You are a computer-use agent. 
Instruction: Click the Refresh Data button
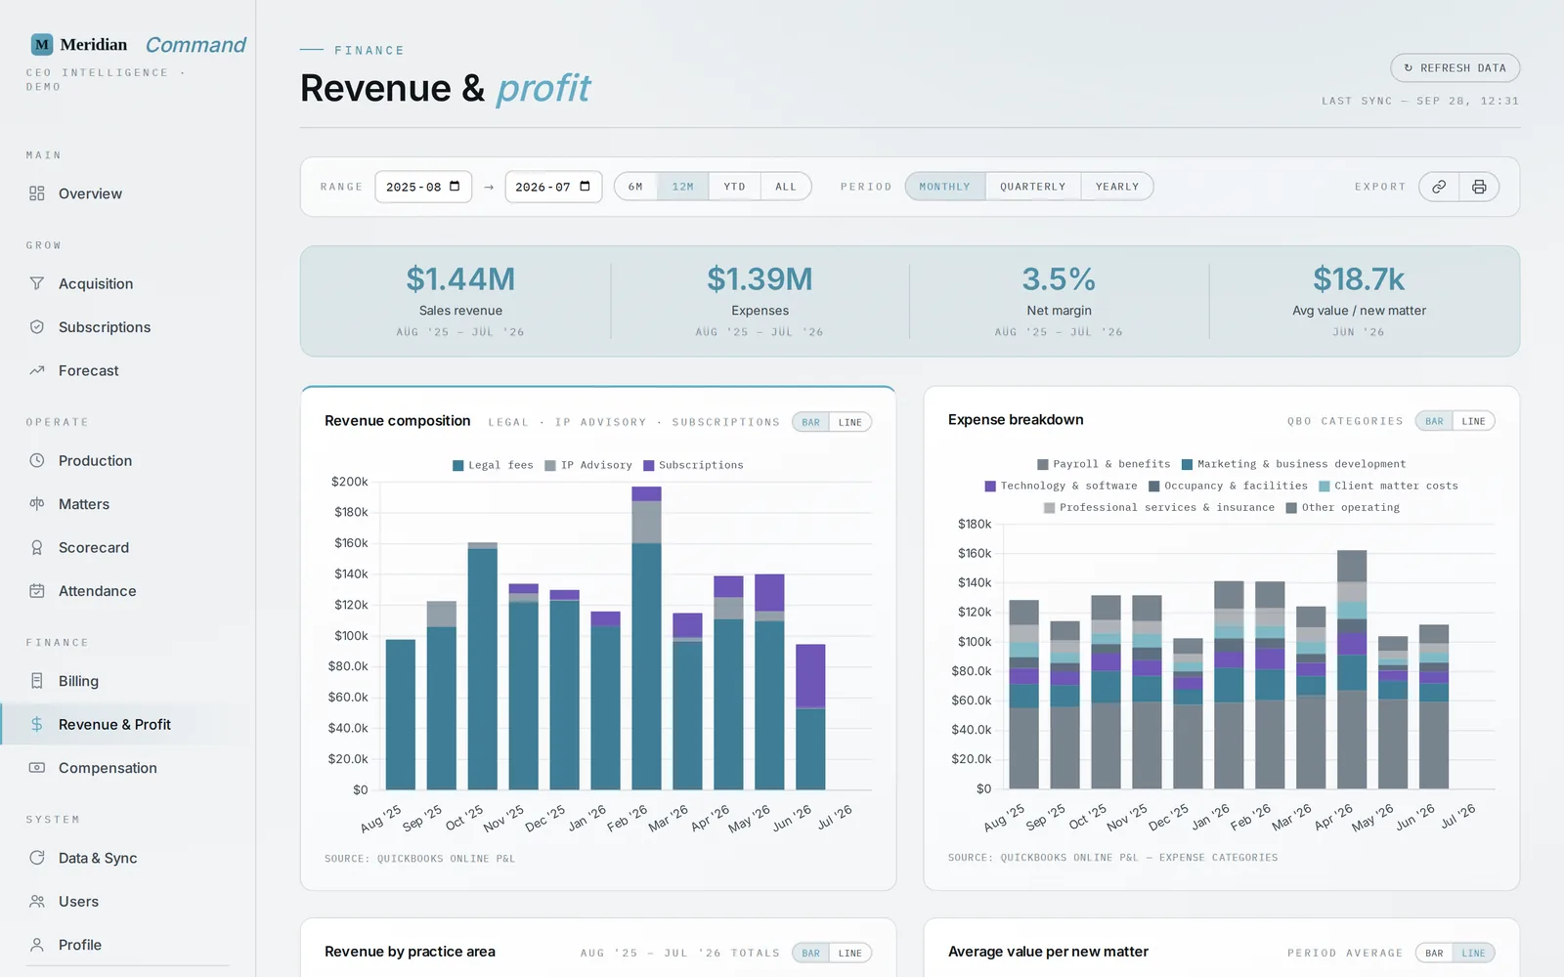pyautogui.click(x=1455, y=67)
